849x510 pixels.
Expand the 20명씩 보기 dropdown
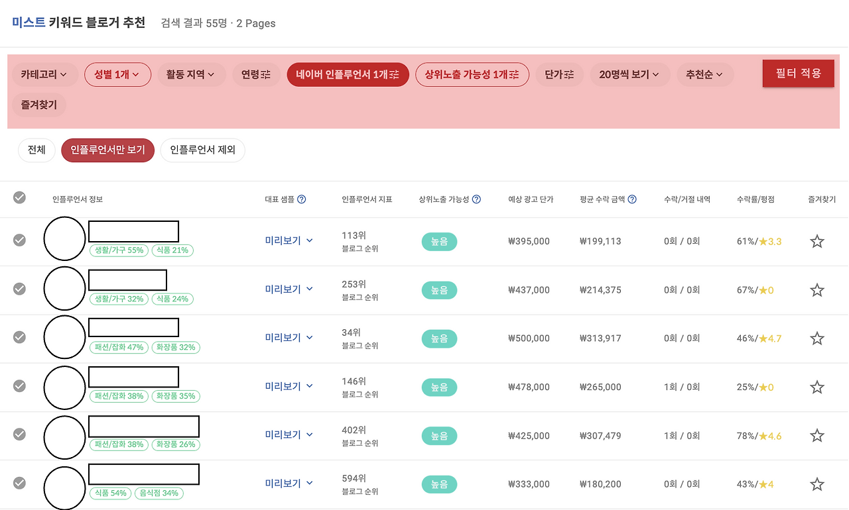629,74
